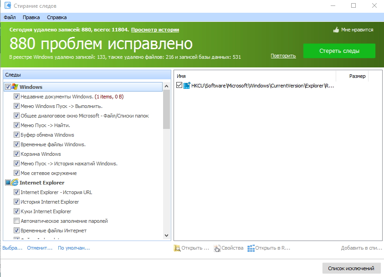Click the Следы panel header
Screen dimensions: 384x277
pos(87,75)
